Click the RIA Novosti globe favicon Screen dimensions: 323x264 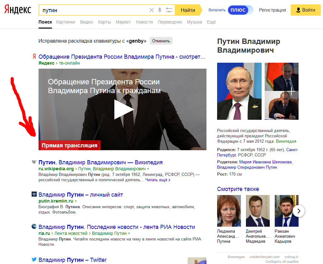34,226
